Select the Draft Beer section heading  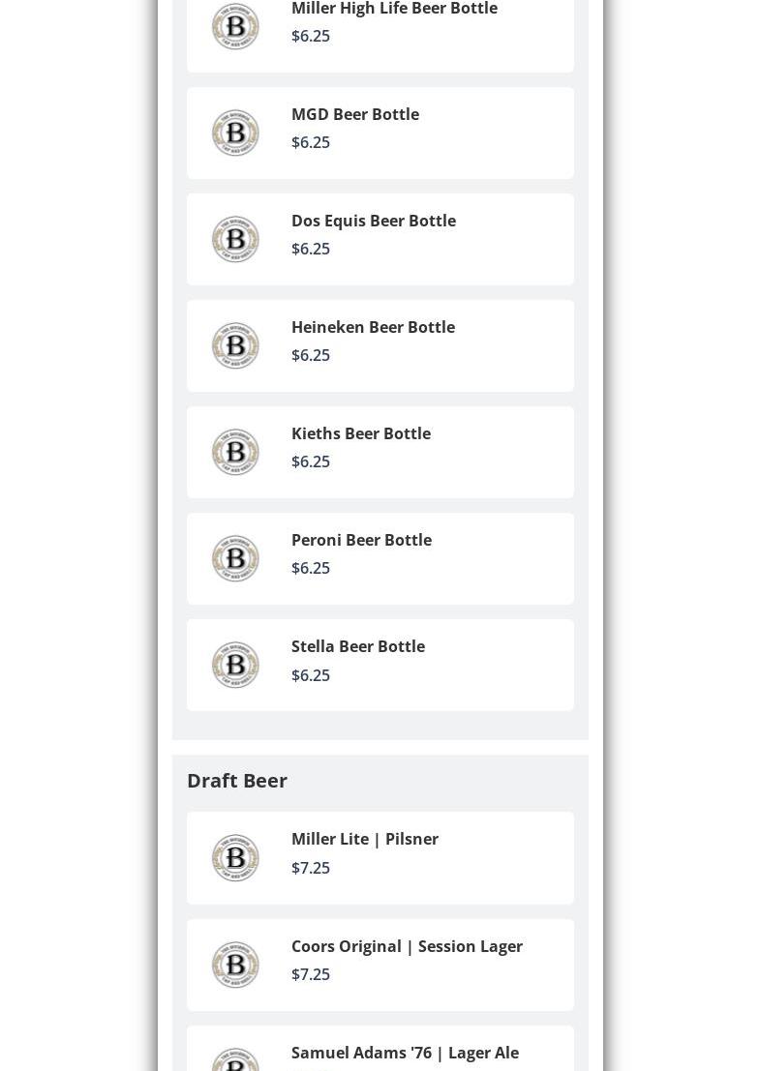click(237, 780)
